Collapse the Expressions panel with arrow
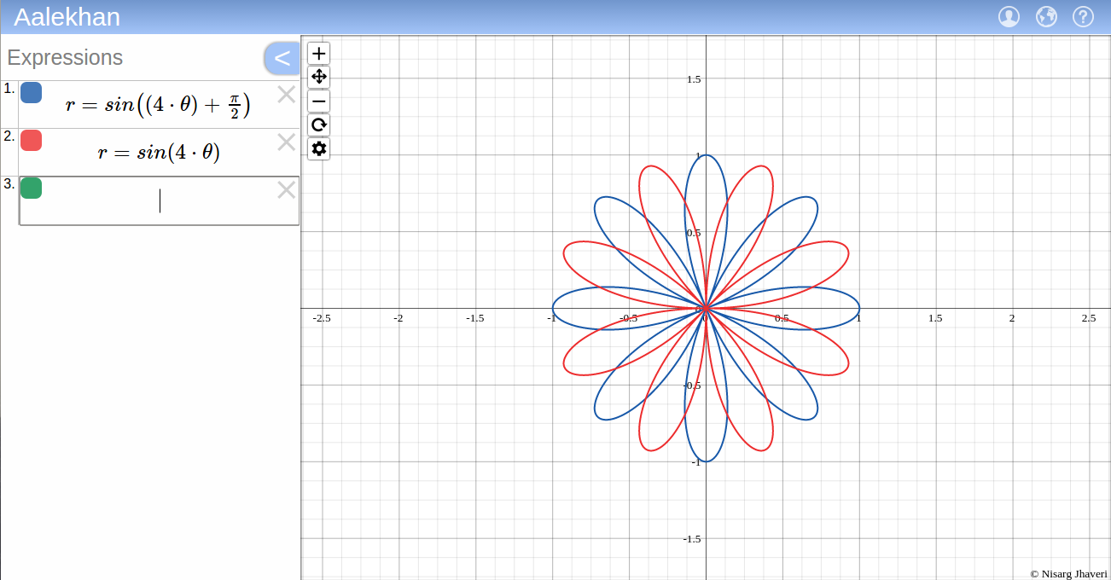Image resolution: width=1111 pixels, height=580 pixels. click(282, 58)
